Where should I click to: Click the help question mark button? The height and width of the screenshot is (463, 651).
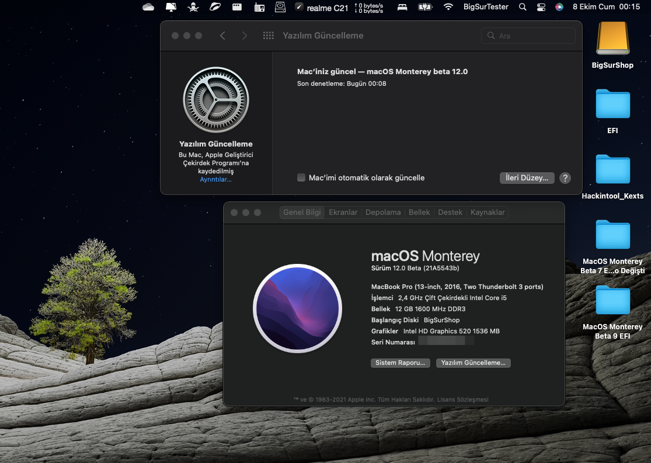tap(565, 178)
